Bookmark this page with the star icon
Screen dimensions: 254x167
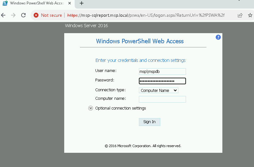pos(250,15)
